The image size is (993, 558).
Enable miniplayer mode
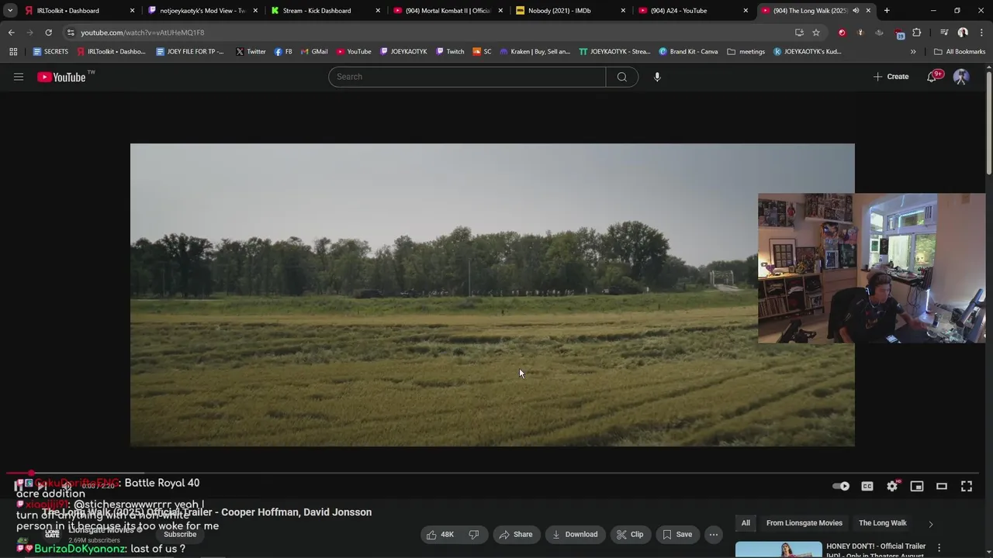coord(917,486)
